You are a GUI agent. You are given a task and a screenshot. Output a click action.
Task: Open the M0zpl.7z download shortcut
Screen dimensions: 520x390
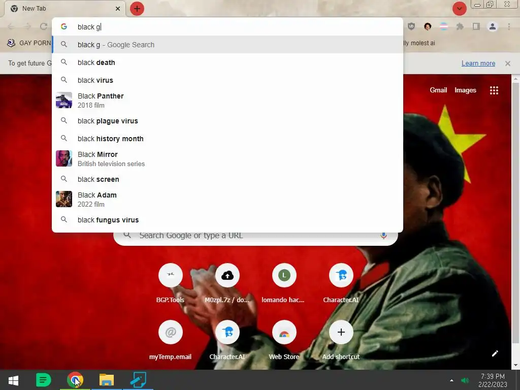[x=227, y=282]
